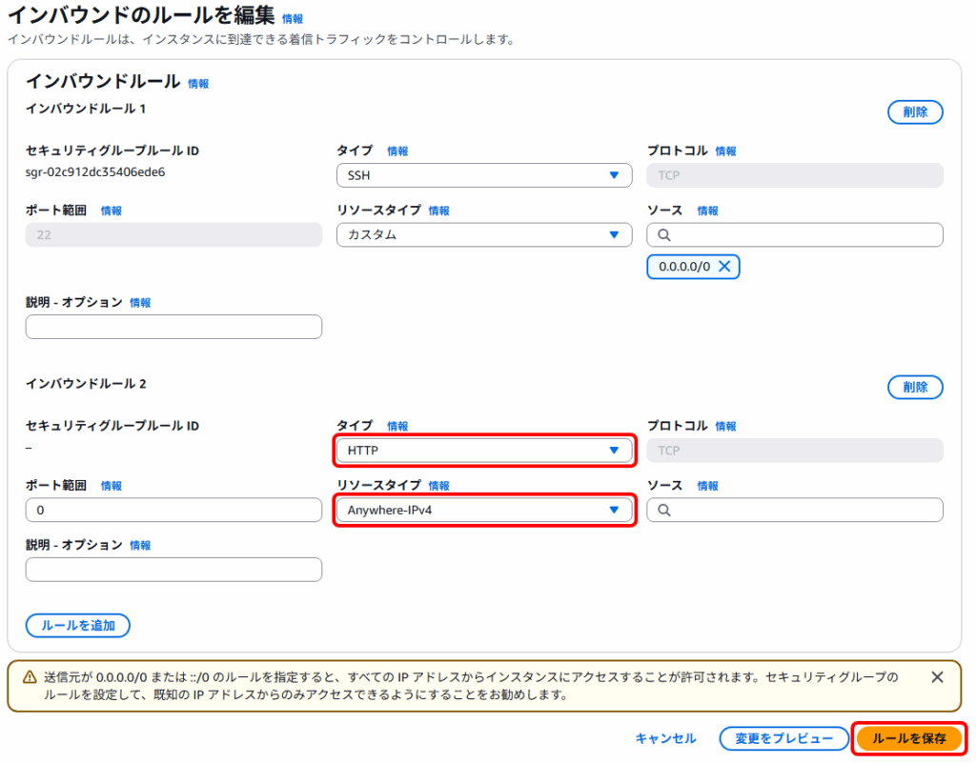Image resolution: width=976 pixels, height=764 pixels.
Task: Click 変更をプレビュー button
Action: (x=783, y=738)
